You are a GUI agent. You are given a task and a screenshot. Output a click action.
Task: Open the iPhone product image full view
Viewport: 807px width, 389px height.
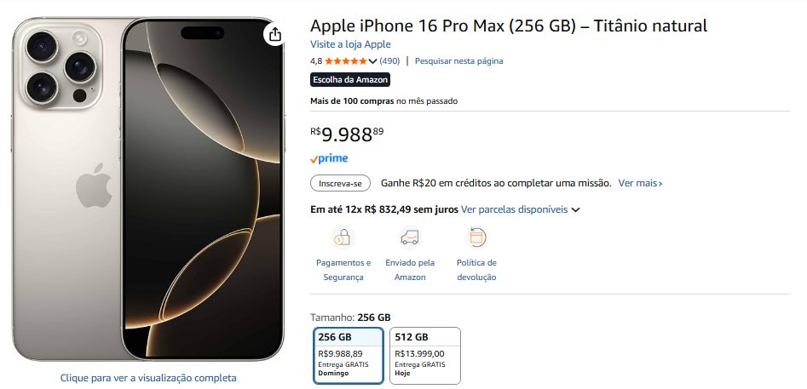click(148, 189)
